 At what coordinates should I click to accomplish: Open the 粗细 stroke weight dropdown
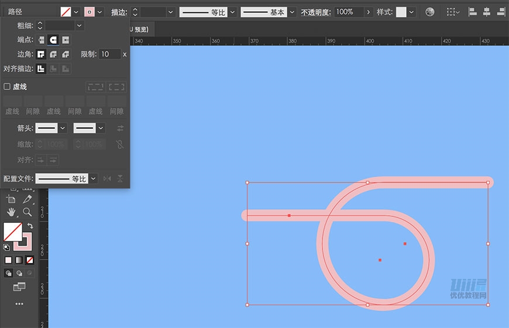click(79, 25)
